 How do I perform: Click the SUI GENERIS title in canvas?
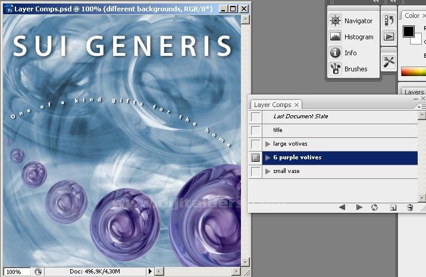(x=122, y=46)
